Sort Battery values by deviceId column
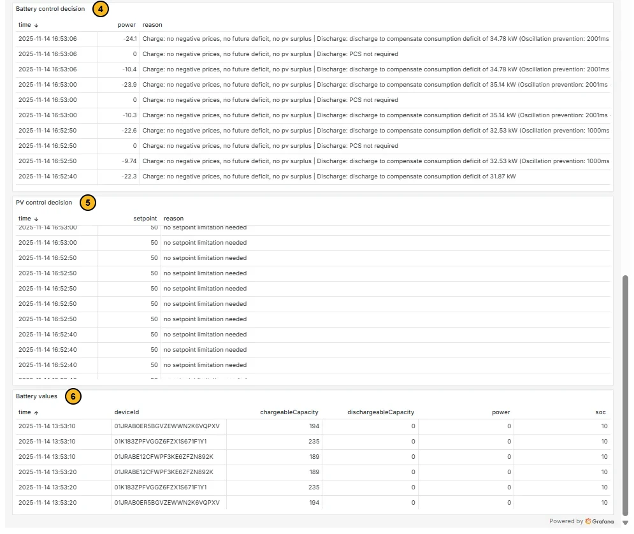Screen dimensions: 634x534 coord(127,412)
